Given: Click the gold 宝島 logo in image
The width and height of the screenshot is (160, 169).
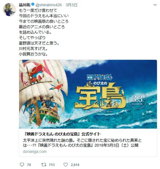Looking at the screenshot, I should pos(101,96).
